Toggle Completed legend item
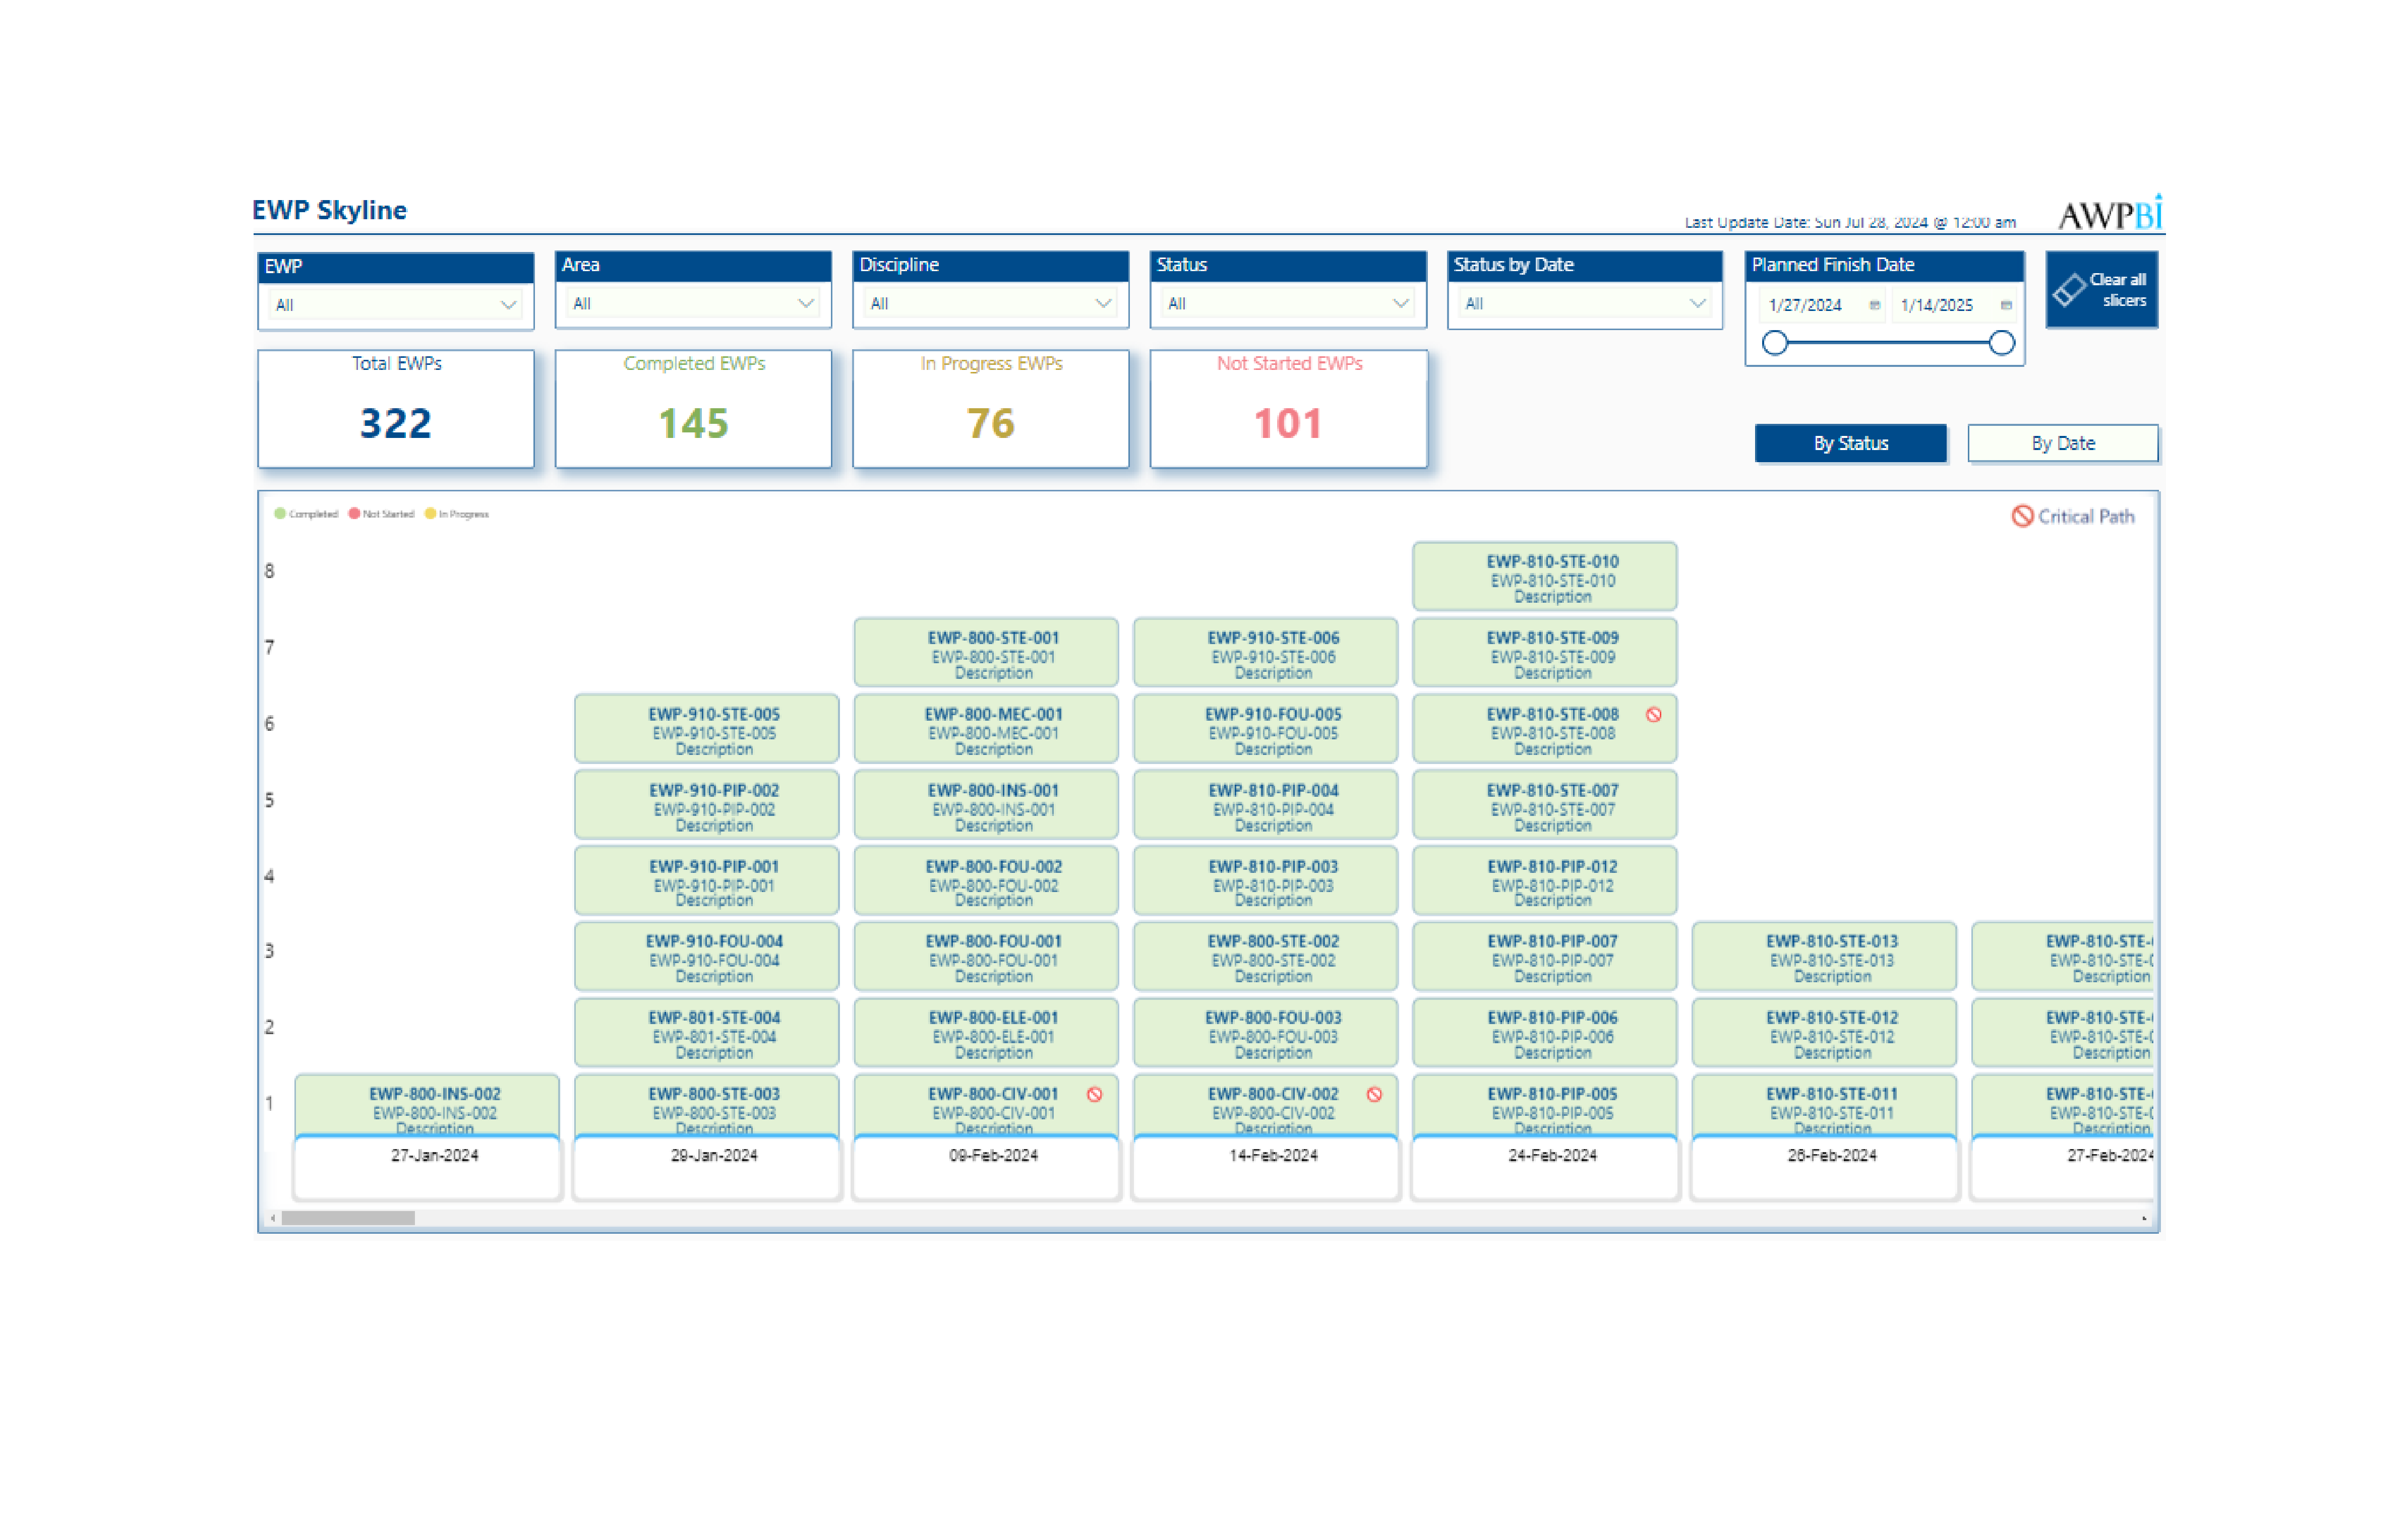This screenshot has width=2408, height=1522. [306, 514]
